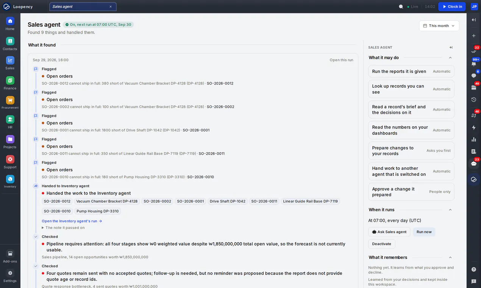Open the Inventory agent's run link
Image resolution: width=481 pixels, height=288 pixels.
72,221
